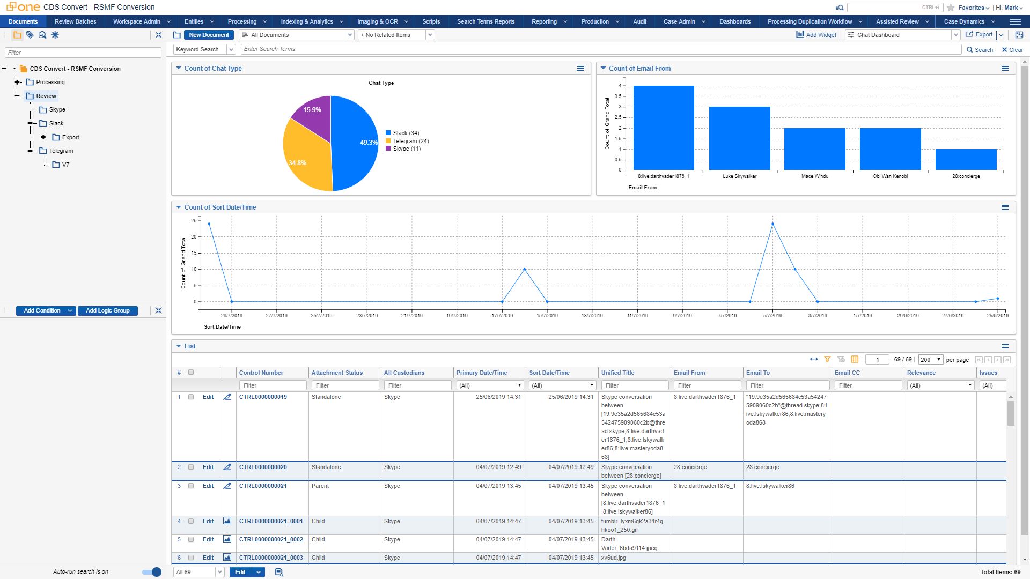Click the purple Skype legend swatch
The width and height of the screenshot is (1030, 579).
click(388, 149)
